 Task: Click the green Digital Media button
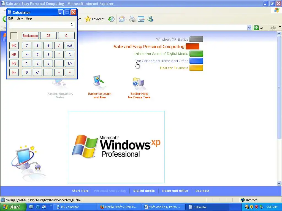196,54
